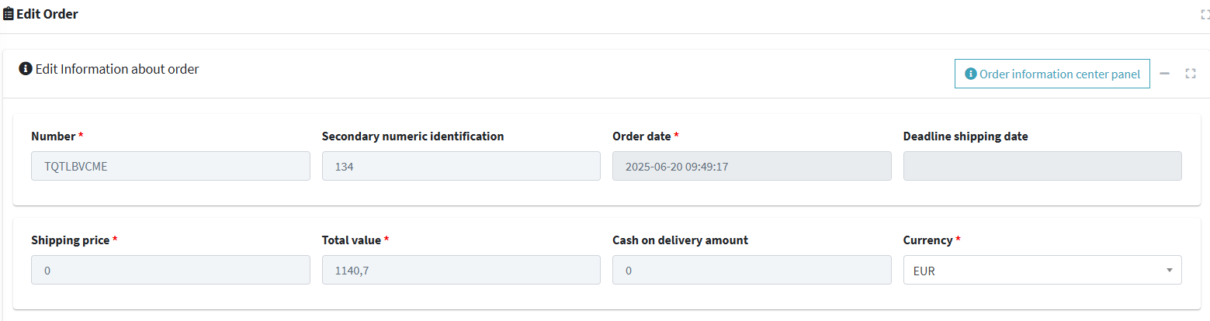Click the Edit Order clipboard icon

click(x=9, y=14)
